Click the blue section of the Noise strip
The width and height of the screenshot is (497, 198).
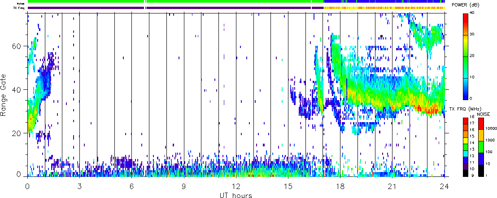coord(384,2)
